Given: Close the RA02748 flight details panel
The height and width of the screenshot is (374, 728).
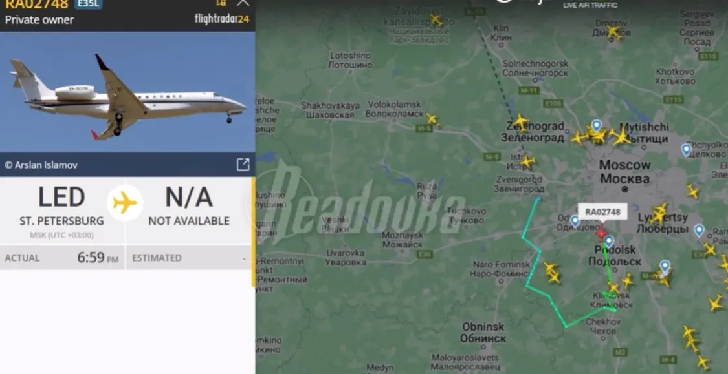Looking at the screenshot, I should pyautogui.click(x=243, y=3).
